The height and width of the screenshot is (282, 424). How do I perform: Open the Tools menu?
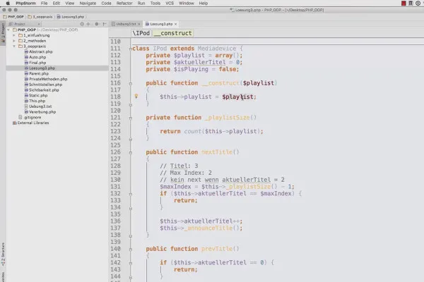[x=155, y=4]
